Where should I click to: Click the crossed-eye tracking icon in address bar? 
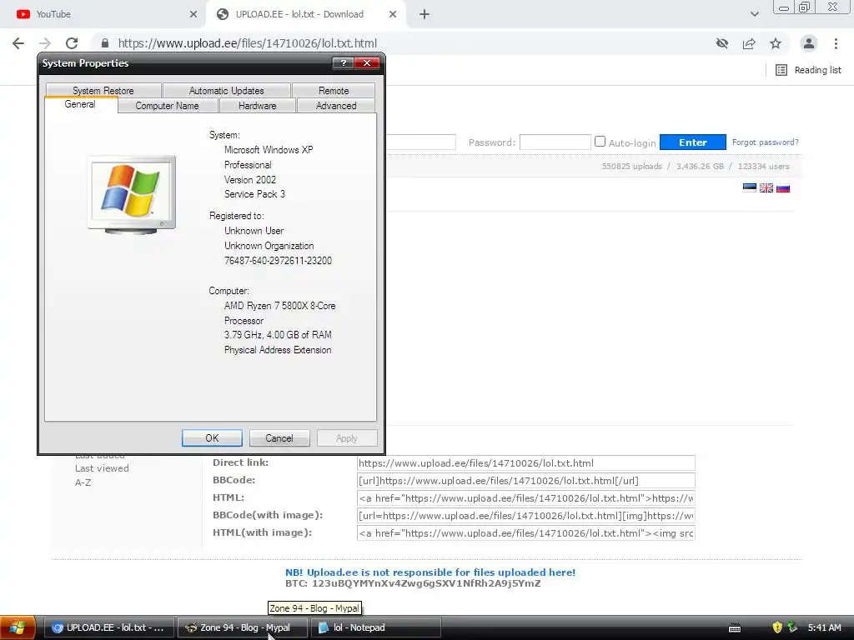click(722, 43)
